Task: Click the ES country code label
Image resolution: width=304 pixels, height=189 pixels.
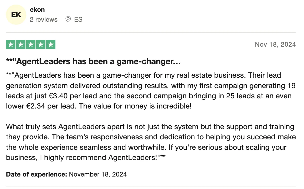Action: (x=78, y=20)
